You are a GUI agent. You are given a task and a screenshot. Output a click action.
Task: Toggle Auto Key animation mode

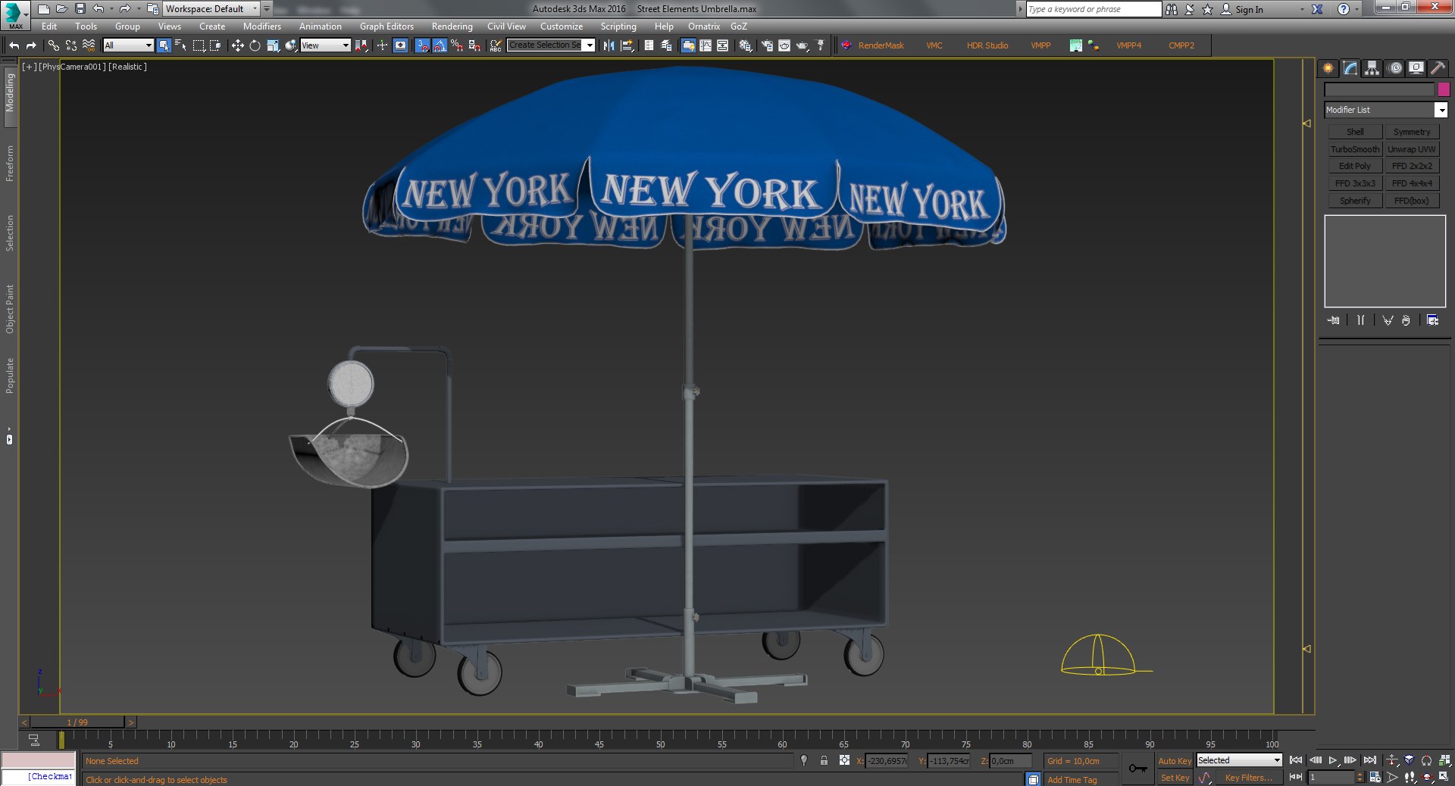click(x=1175, y=761)
